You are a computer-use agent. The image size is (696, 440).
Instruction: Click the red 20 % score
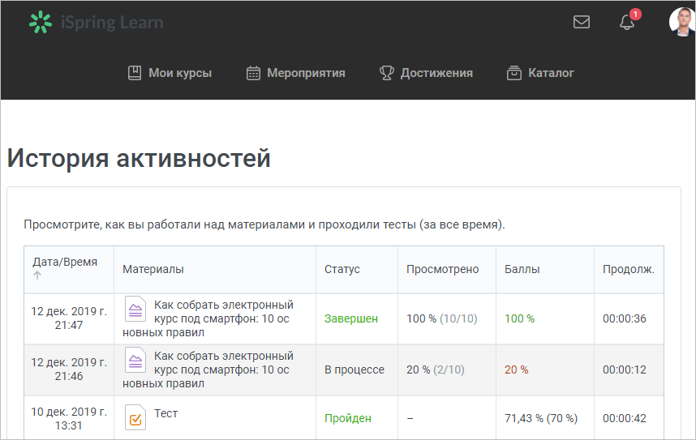[x=516, y=370]
